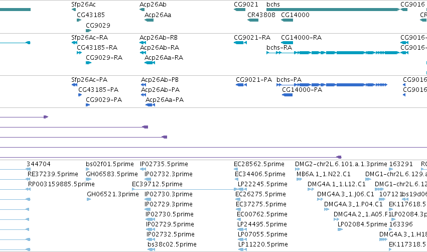Screen dimensions: 427x252
Task: Select the CG9021-PA protein feature
Action: tap(241, 85)
